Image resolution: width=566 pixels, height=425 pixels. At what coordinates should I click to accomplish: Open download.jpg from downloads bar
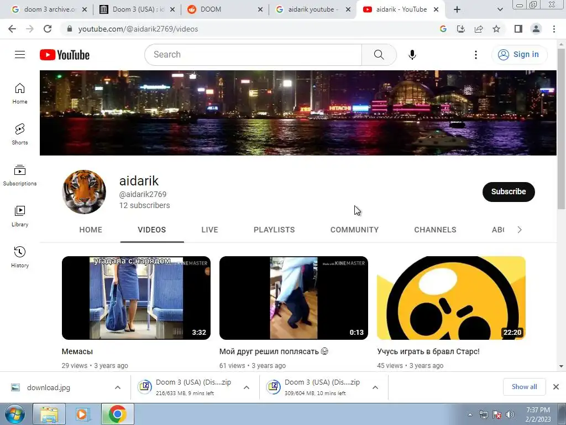pyautogui.click(x=49, y=387)
